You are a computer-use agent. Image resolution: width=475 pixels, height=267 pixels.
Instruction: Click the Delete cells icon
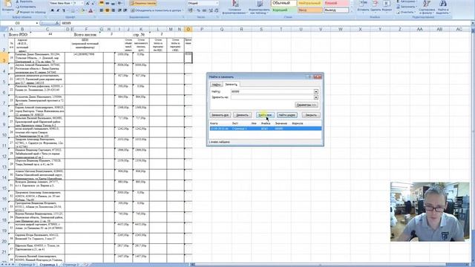[x=375, y=3]
